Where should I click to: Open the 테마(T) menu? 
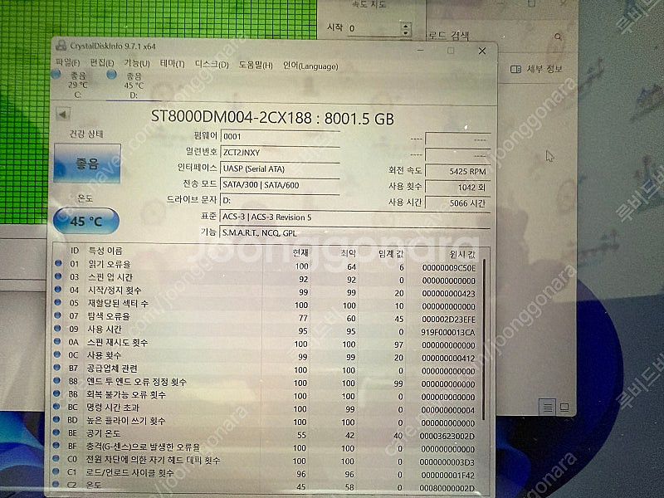point(173,64)
